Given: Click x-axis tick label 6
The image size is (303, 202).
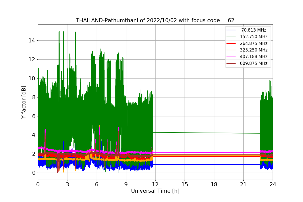Looking at the screenshot, I should [x=97, y=184].
